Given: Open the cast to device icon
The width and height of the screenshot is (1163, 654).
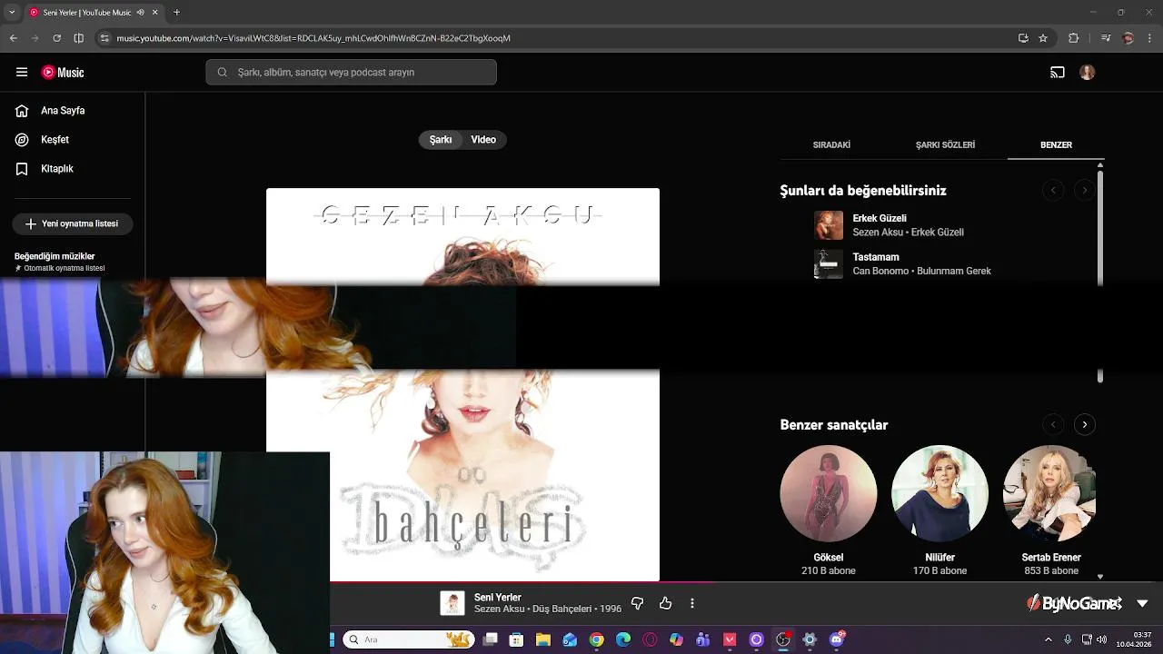Looking at the screenshot, I should [1058, 73].
